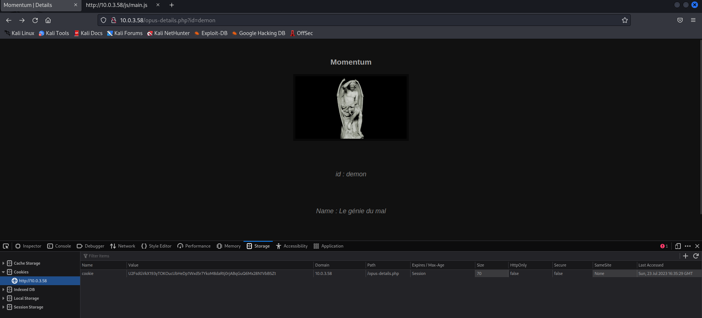Viewport: 702px width, 318px height.
Task: Toggle Responsive Design Mode icon
Action: pos(678,246)
